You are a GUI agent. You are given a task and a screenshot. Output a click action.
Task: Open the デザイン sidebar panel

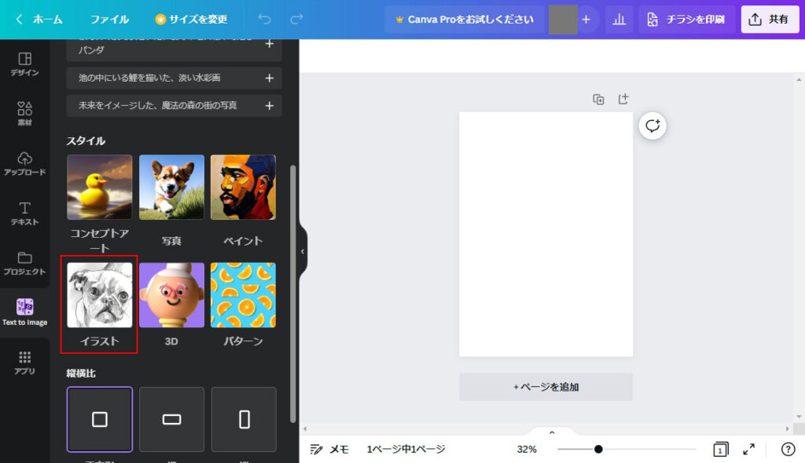click(x=24, y=64)
